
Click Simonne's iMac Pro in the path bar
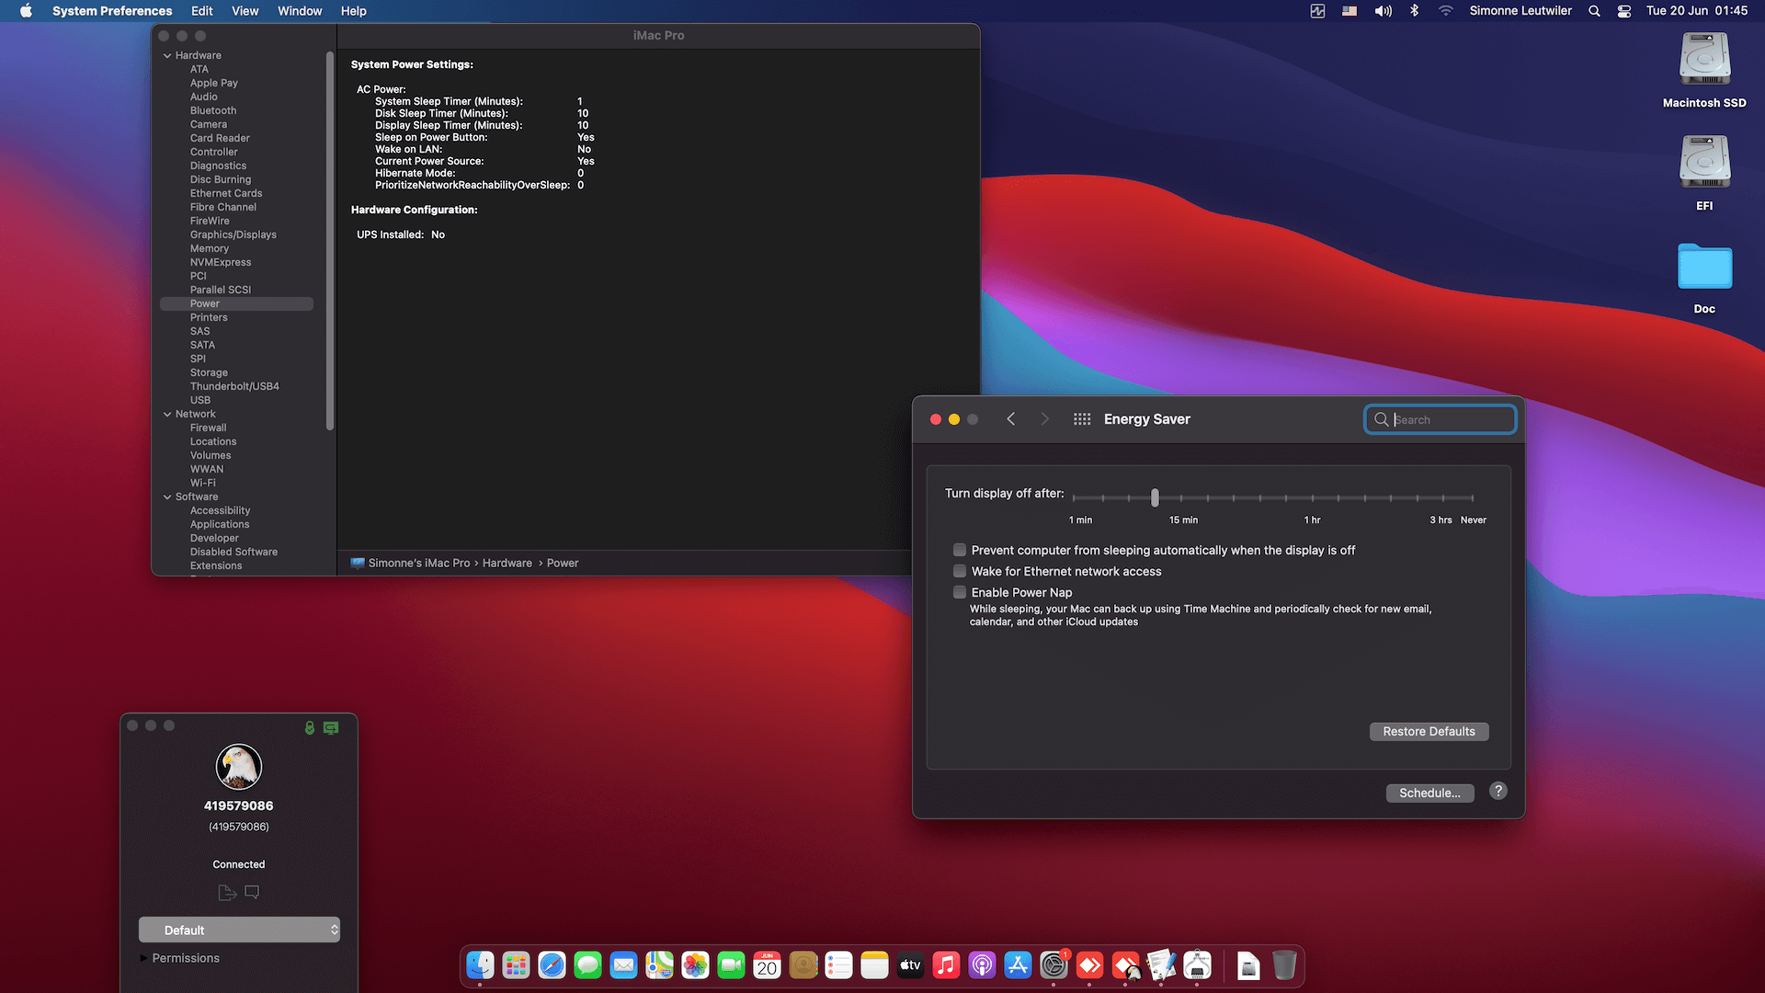[x=419, y=563]
